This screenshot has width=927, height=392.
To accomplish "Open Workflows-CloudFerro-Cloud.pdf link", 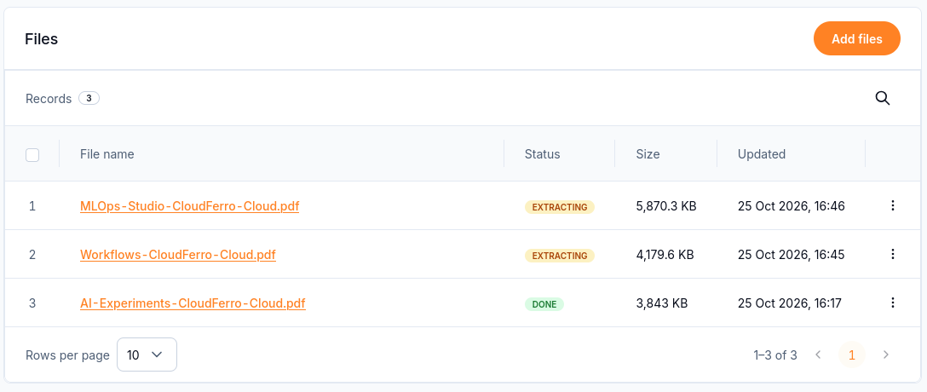I will click(x=178, y=255).
